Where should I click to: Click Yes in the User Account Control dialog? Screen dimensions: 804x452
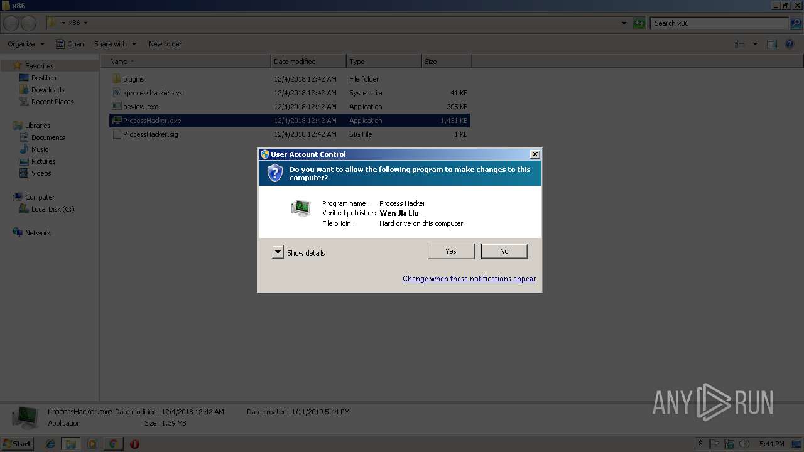pyautogui.click(x=451, y=251)
